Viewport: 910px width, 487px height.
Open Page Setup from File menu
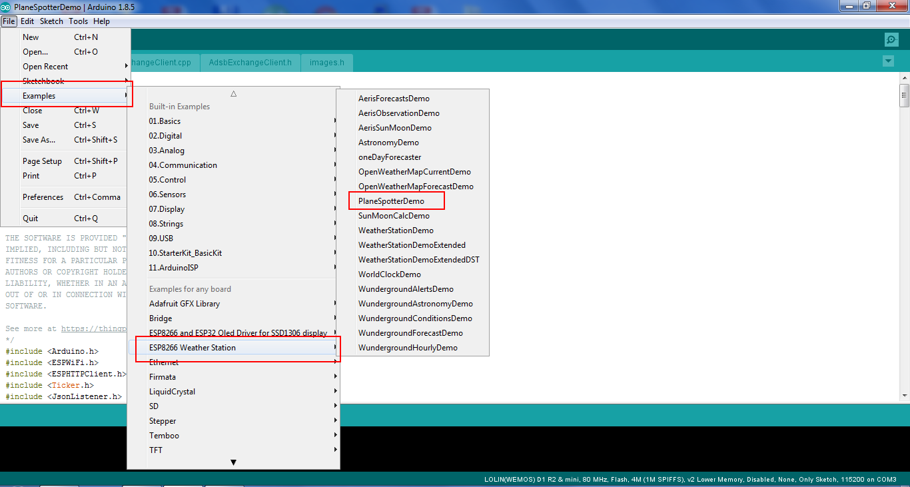[66, 161]
